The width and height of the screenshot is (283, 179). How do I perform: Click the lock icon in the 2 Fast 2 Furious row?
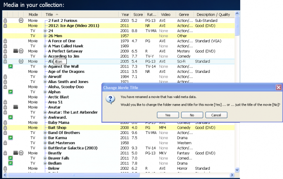[x=5, y=20]
